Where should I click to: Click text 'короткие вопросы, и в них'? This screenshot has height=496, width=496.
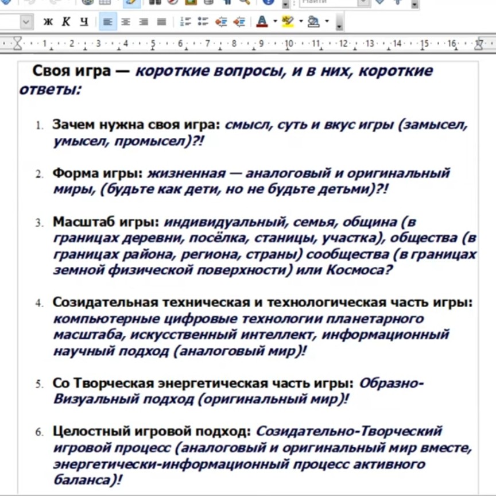tap(244, 71)
